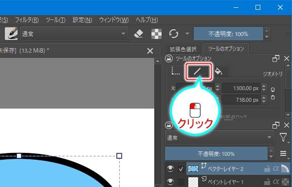Open the layers hamburger menu icon

coord(283,153)
